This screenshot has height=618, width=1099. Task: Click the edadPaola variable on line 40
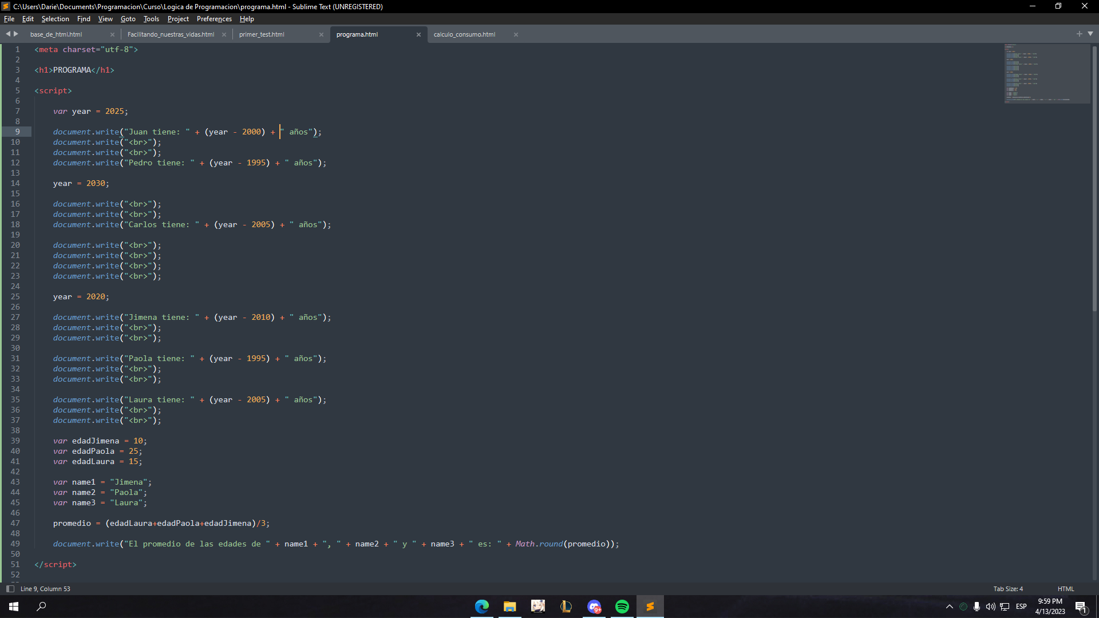93,451
